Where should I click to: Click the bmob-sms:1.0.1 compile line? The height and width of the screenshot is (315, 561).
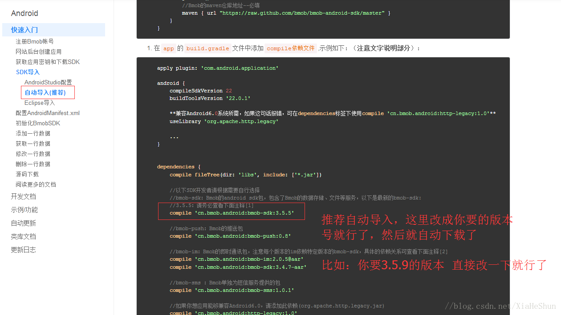(x=232, y=290)
